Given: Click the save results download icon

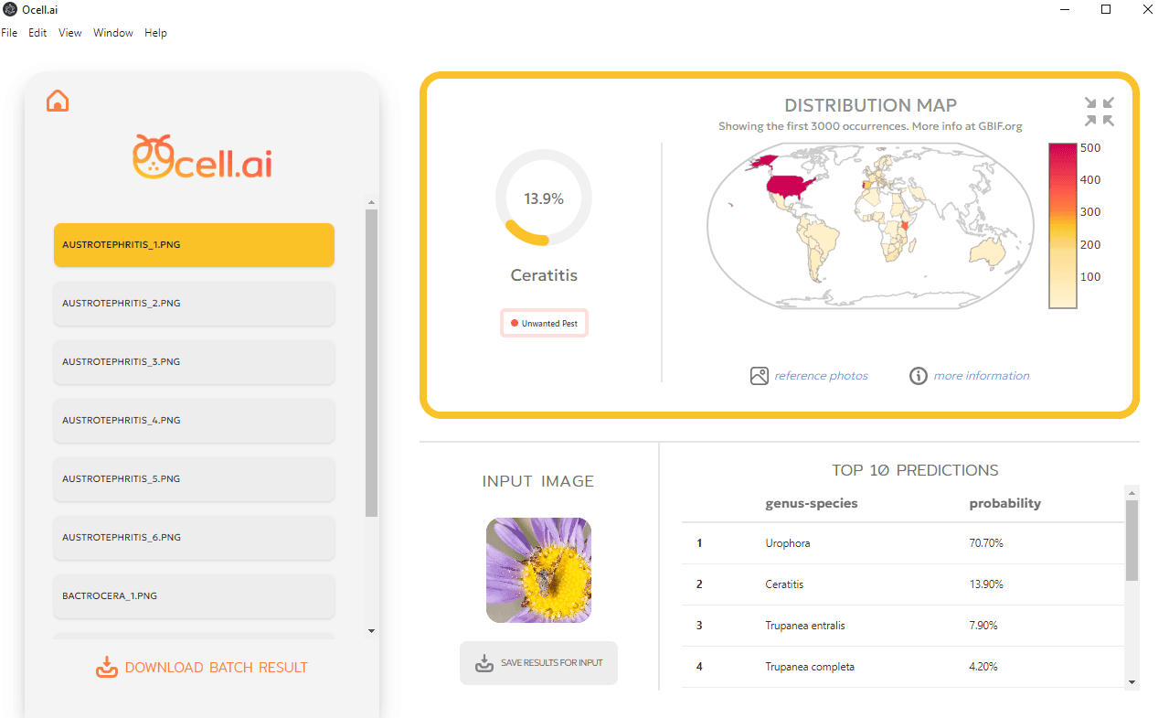Looking at the screenshot, I should 484,663.
